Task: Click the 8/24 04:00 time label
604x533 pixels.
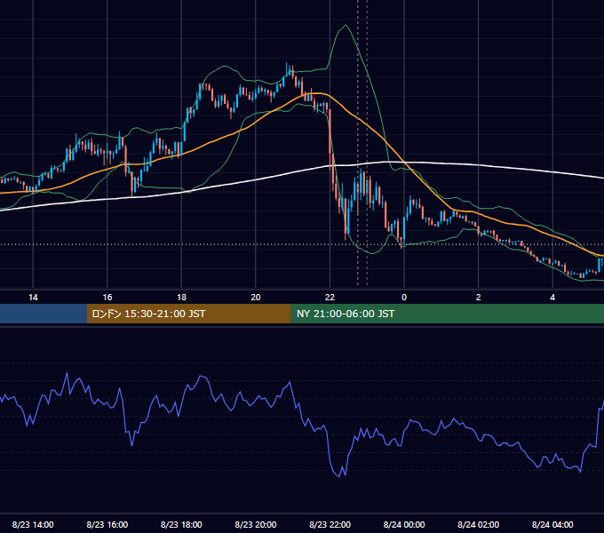Action: point(552,524)
